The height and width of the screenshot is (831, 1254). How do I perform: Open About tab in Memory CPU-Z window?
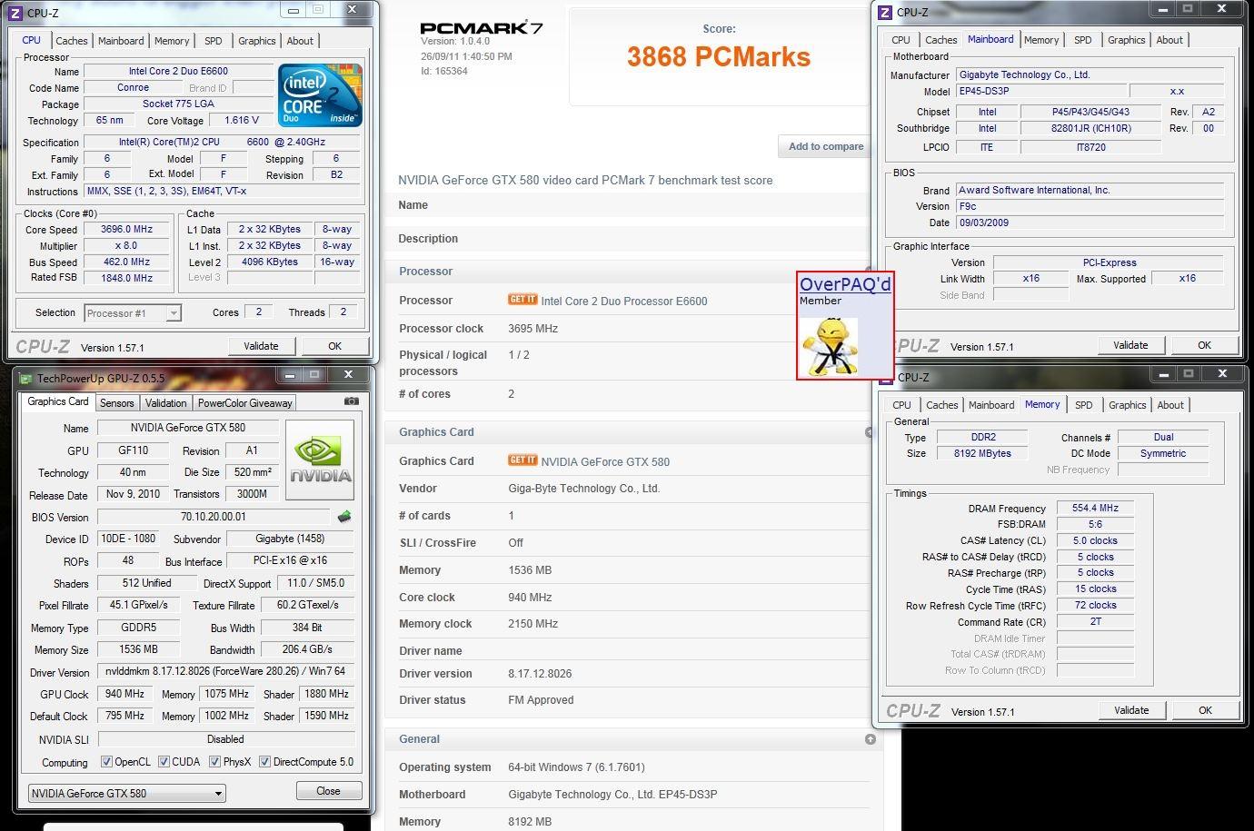[1170, 405]
